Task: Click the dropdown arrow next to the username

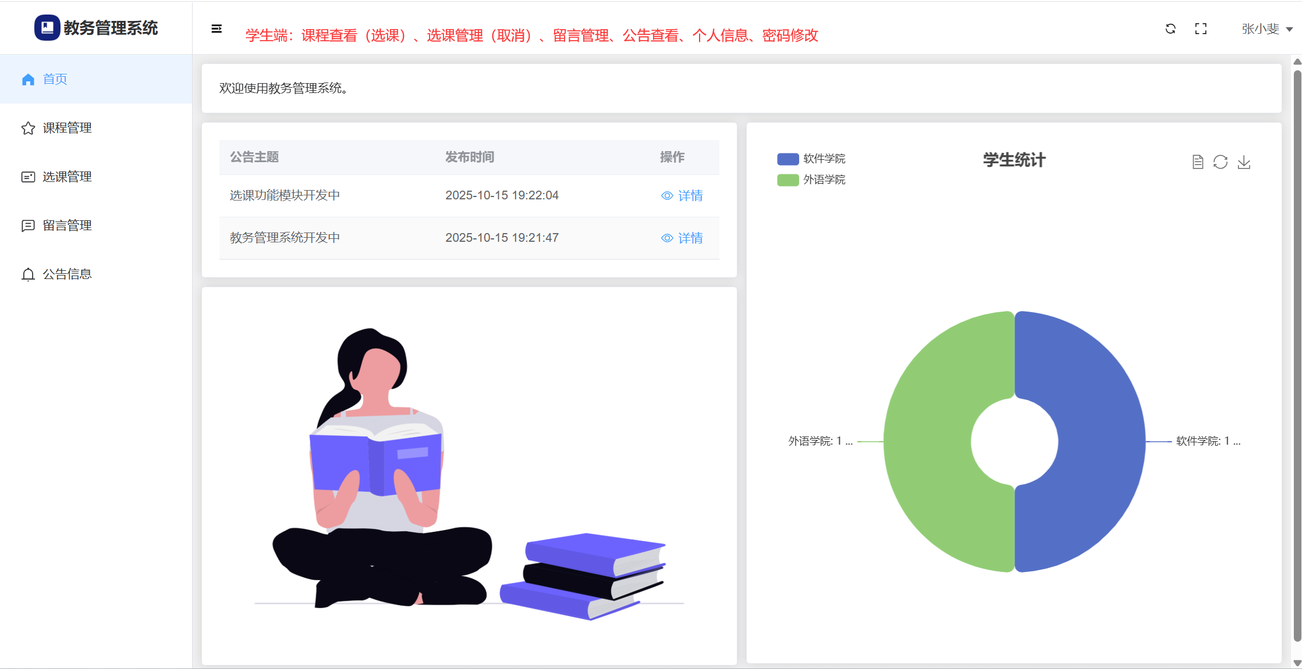Action: (x=1289, y=29)
